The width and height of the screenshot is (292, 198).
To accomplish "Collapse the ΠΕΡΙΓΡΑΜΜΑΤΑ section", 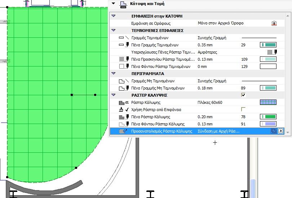I will [x=114, y=74].
